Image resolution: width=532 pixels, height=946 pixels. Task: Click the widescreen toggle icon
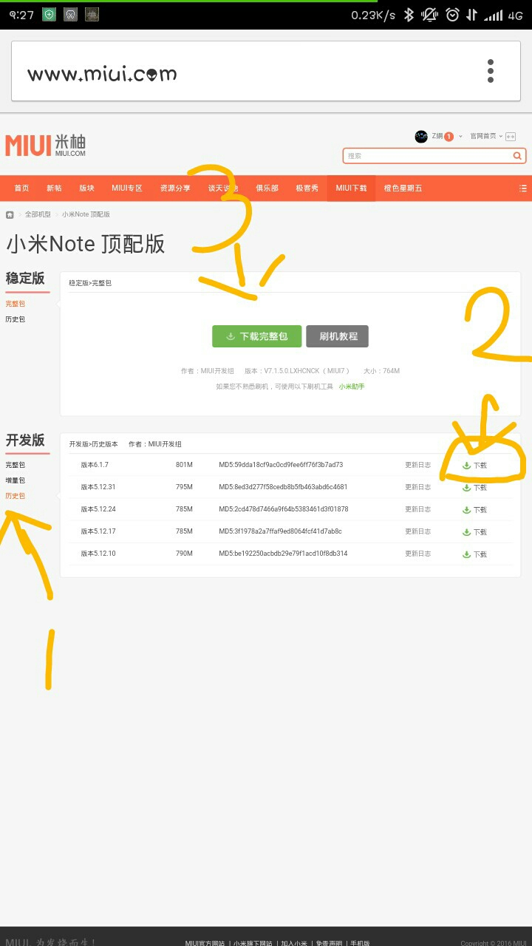(x=511, y=137)
